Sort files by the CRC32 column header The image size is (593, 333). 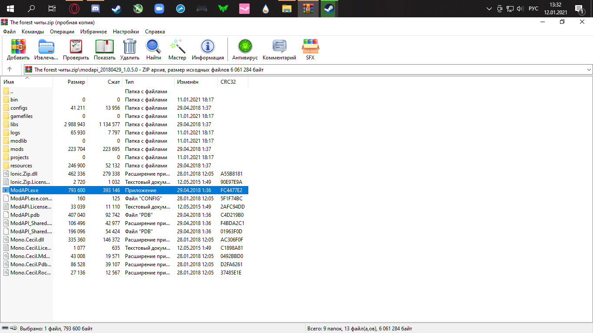pos(233,82)
